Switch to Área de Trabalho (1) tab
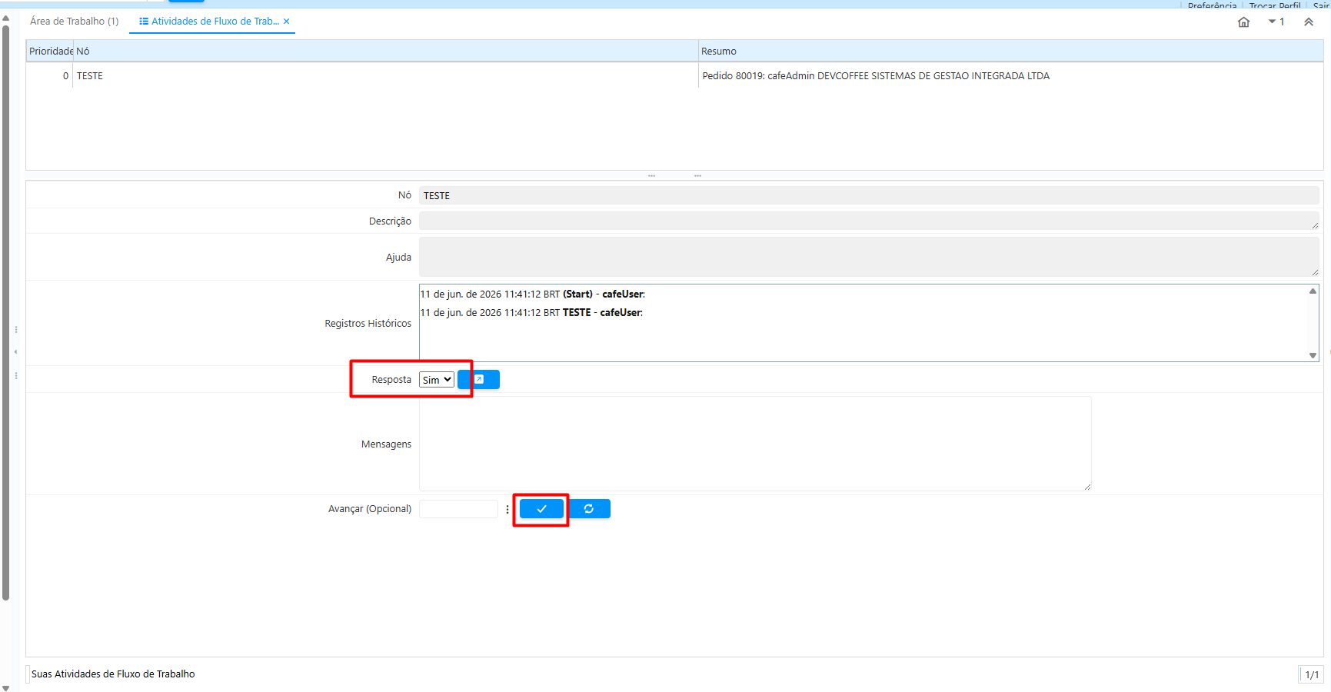 coord(75,22)
